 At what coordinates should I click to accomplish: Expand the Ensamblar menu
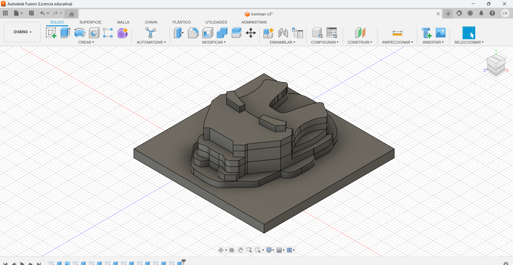(282, 42)
